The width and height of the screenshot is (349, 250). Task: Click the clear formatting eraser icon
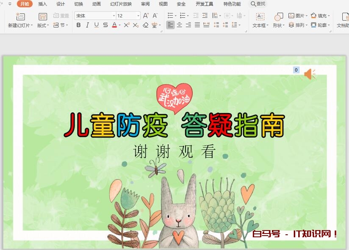146,25
